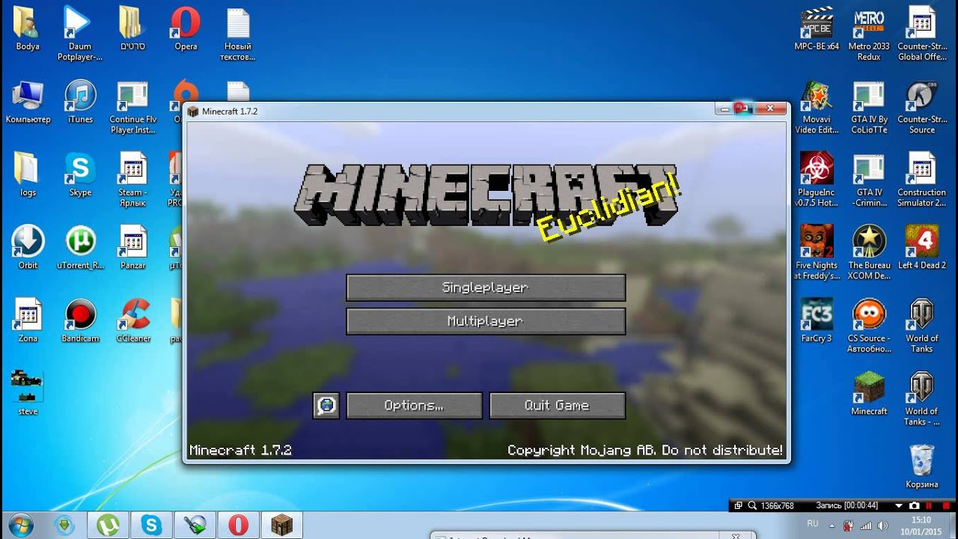The image size is (958, 539).
Task: Open Construction Simulator desktop shortcut
Action: click(922, 180)
